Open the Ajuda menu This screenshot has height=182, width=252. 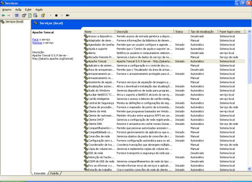39,9
